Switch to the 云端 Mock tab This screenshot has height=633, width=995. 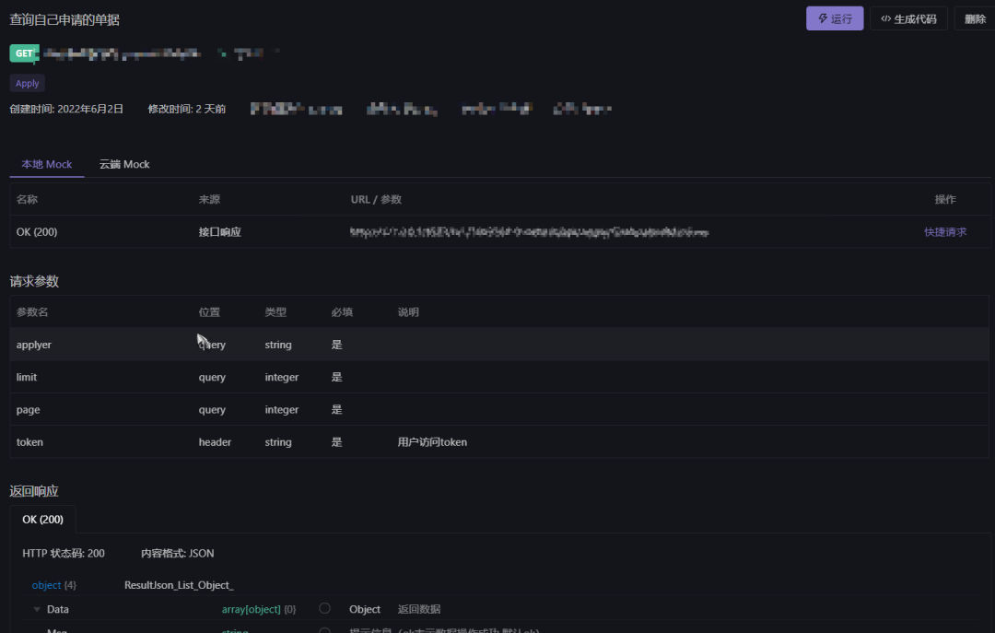point(124,164)
